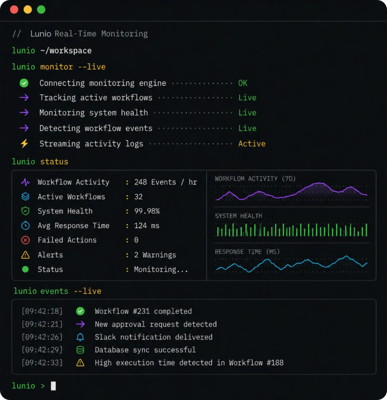Click the purple arrow on the approval request event
Screen dimensions: 387x400
click(x=80, y=324)
